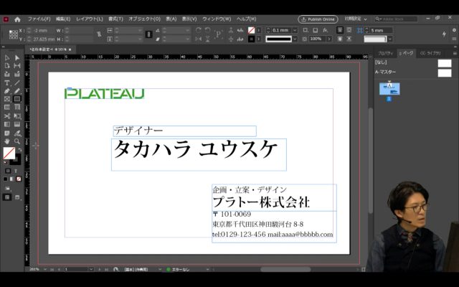459x287 pixels.
Task: Click the flip horizontal icon
Action: click(x=199, y=39)
